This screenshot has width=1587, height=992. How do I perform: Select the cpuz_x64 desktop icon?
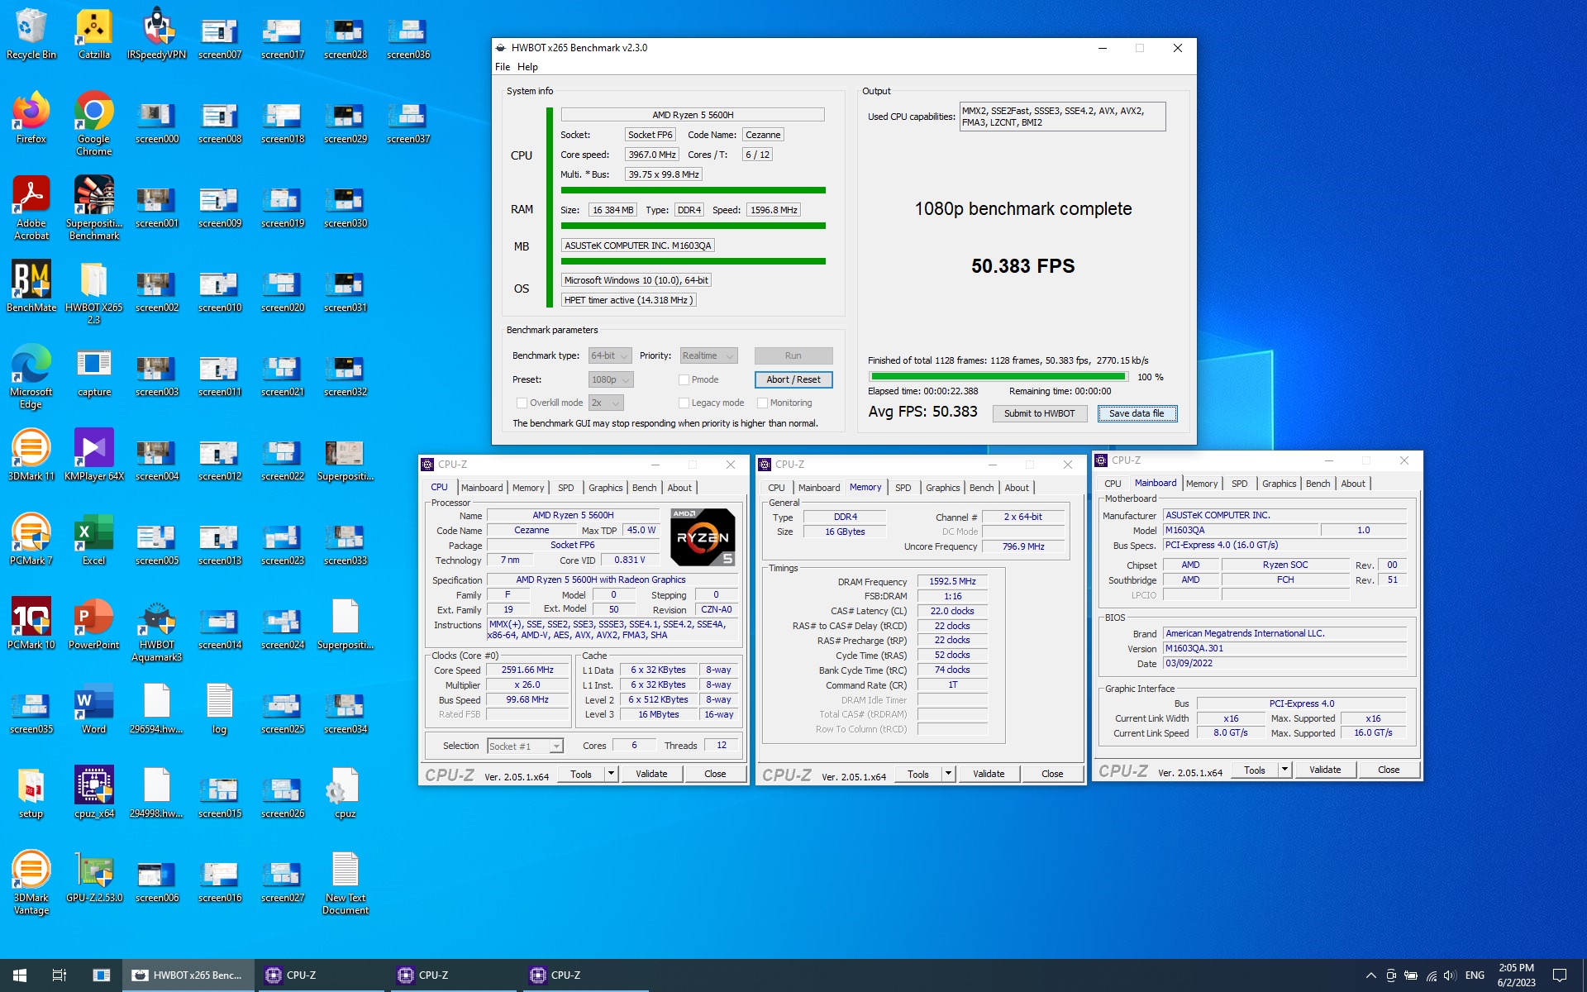94,794
